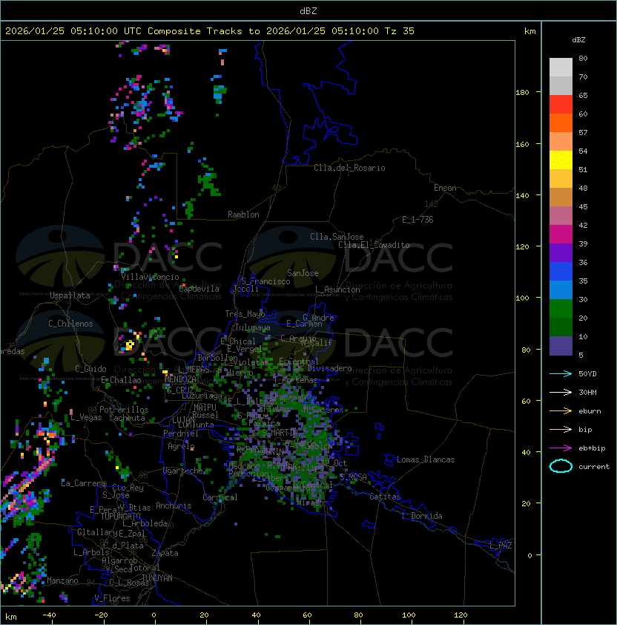Screen dimensions: 617x625
Task: Click the 'L_Dormida' map label
Action: coord(422,516)
